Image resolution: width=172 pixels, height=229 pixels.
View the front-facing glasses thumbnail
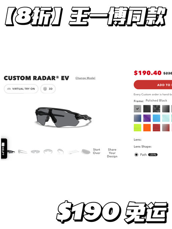coord(35,151)
